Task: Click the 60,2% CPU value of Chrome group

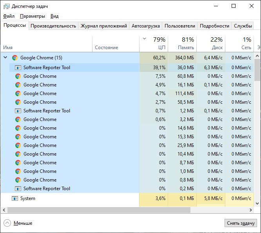Action: [x=159, y=58]
